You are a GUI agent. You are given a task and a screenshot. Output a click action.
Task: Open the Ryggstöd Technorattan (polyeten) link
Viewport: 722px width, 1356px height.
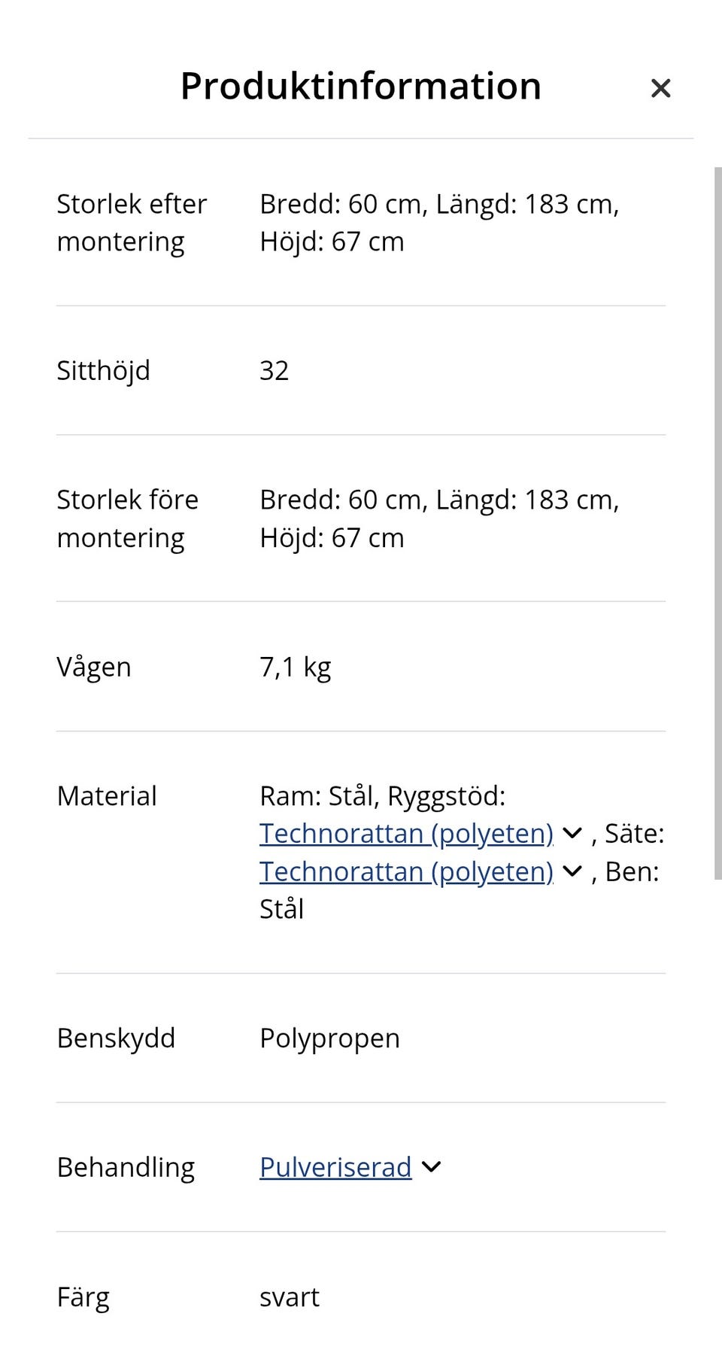[x=406, y=834]
